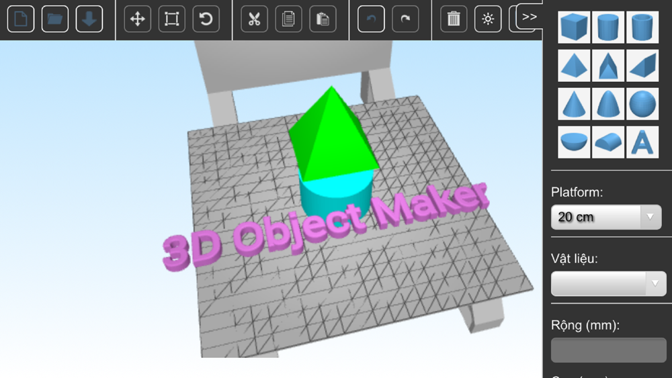Download the model with the down-arrow icon
The width and height of the screenshot is (672, 378).
[x=89, y=19]
